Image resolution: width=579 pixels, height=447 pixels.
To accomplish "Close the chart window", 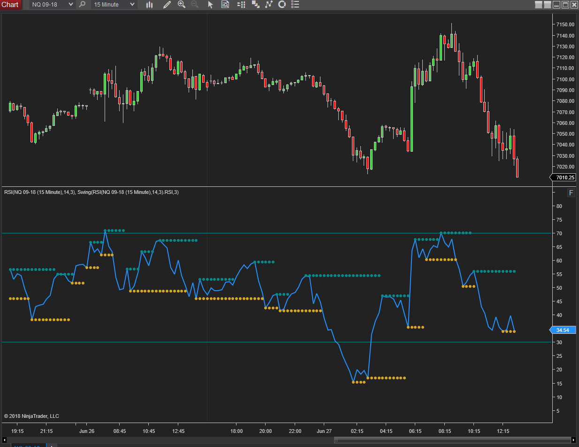I will (574, 5).
